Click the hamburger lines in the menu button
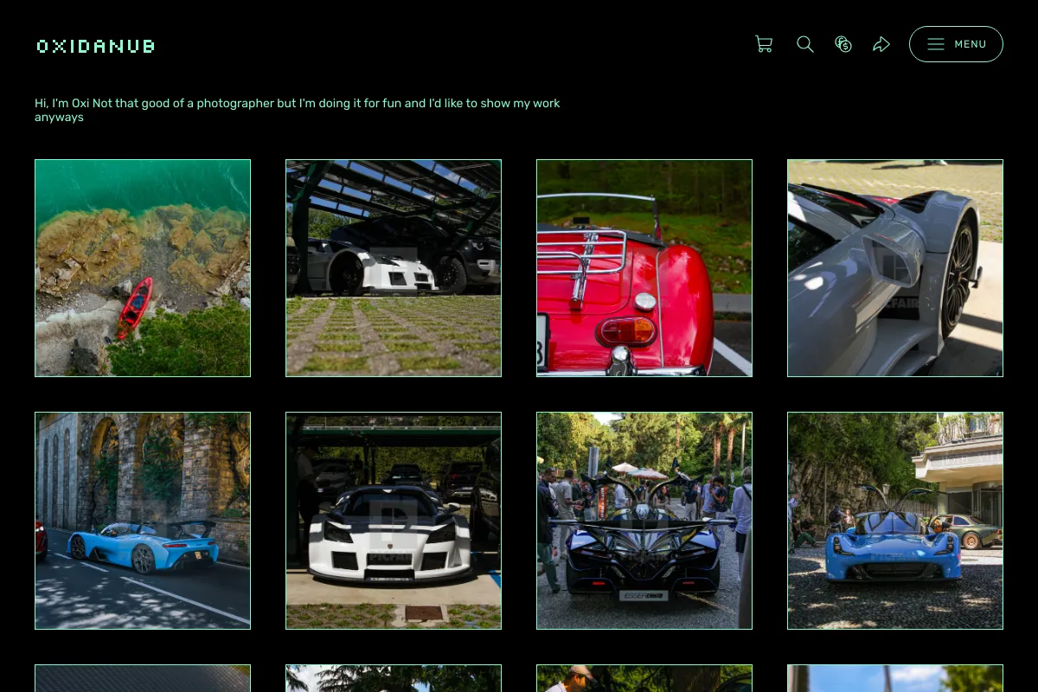Viewport: 1038px width, 692px height. pos(936,44)
